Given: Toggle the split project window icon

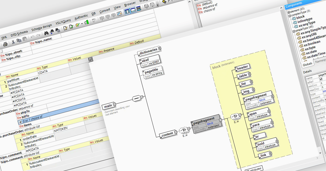Looking at the screenshot, I should 127,11.
